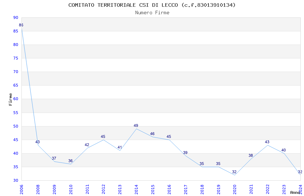Select the 2015 data label showing 46

pyautogui.click(x=152, y=134)
